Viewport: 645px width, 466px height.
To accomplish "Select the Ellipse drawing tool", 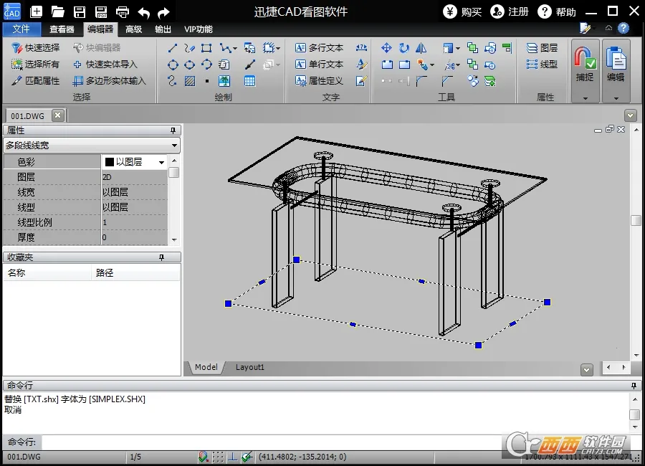I will click(190, 65).
